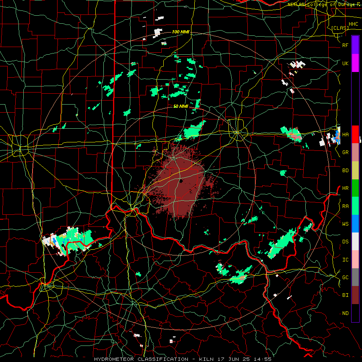Click the purple RF legend color swatch
This screenshot has width=362, height=362.
click(x=355, y=45)
